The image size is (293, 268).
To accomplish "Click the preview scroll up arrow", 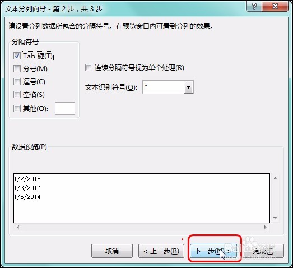I will [x=275, y=178].
